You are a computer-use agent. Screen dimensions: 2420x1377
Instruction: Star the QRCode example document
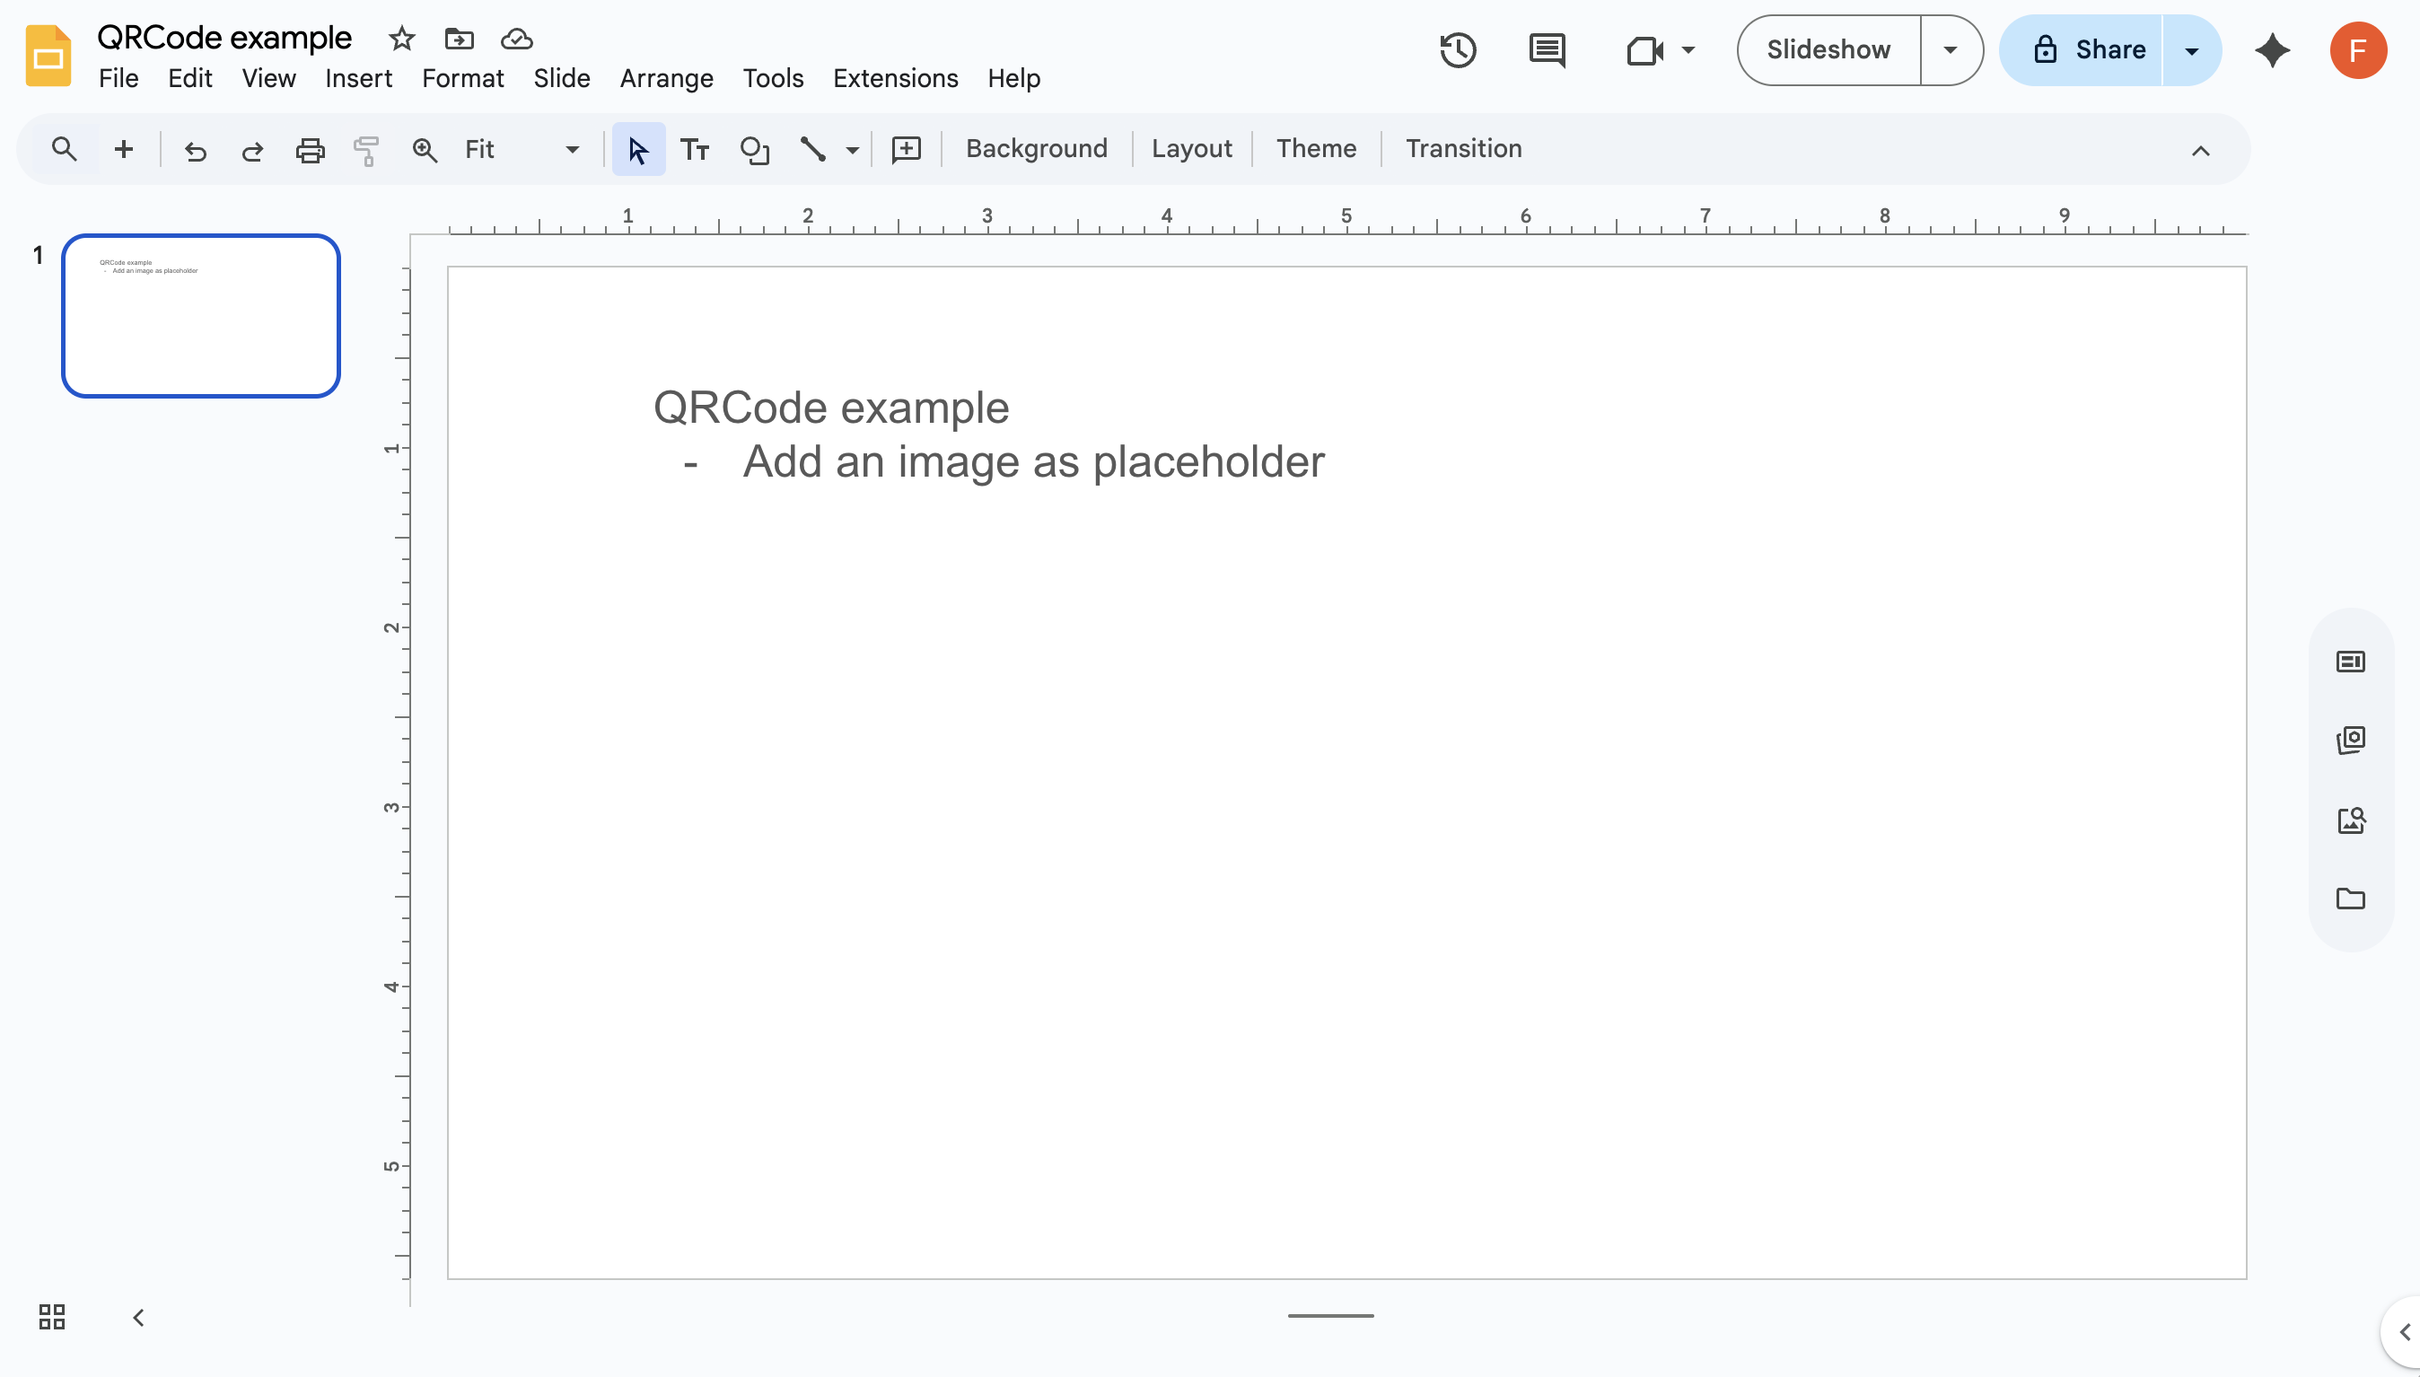pos(402,39)
